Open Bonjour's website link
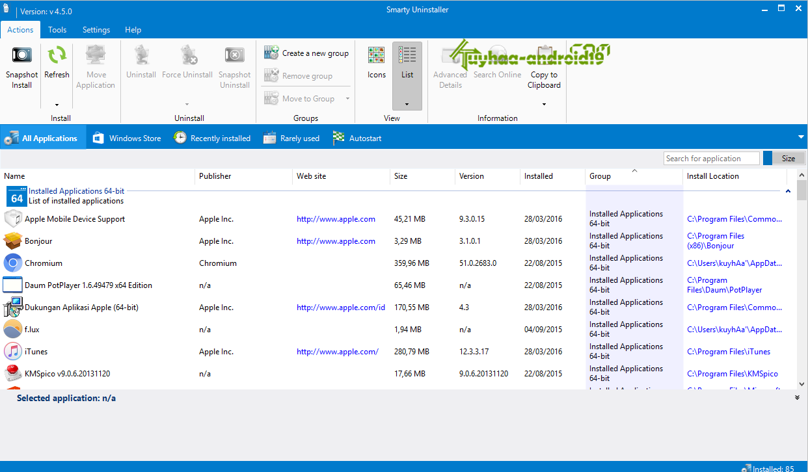The height and width of the screenshot is (472, 808). [x=336, y=241]
